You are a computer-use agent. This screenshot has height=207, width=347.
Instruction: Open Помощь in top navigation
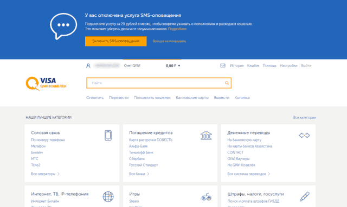click(x=269, y=65)
